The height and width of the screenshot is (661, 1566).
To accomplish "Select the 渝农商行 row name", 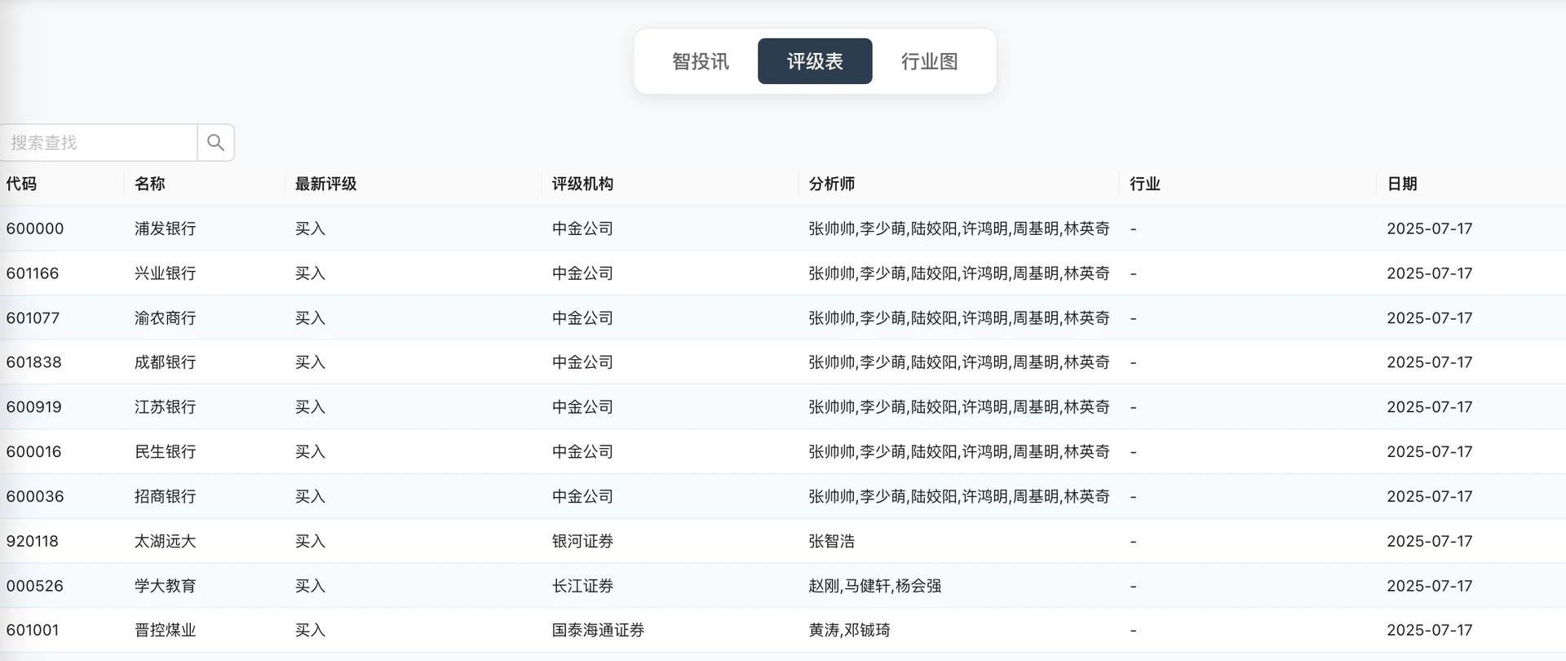I will (165, 318).
